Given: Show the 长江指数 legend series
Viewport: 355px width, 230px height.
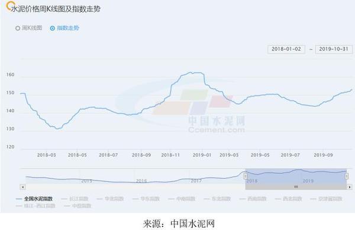Looking at the screenshot, I should (x=75, y=199).
